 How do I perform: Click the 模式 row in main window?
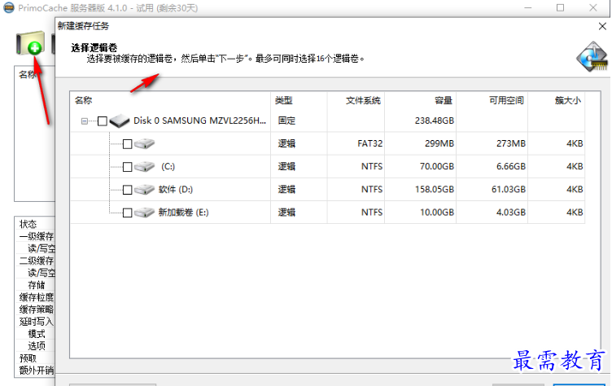35,334
